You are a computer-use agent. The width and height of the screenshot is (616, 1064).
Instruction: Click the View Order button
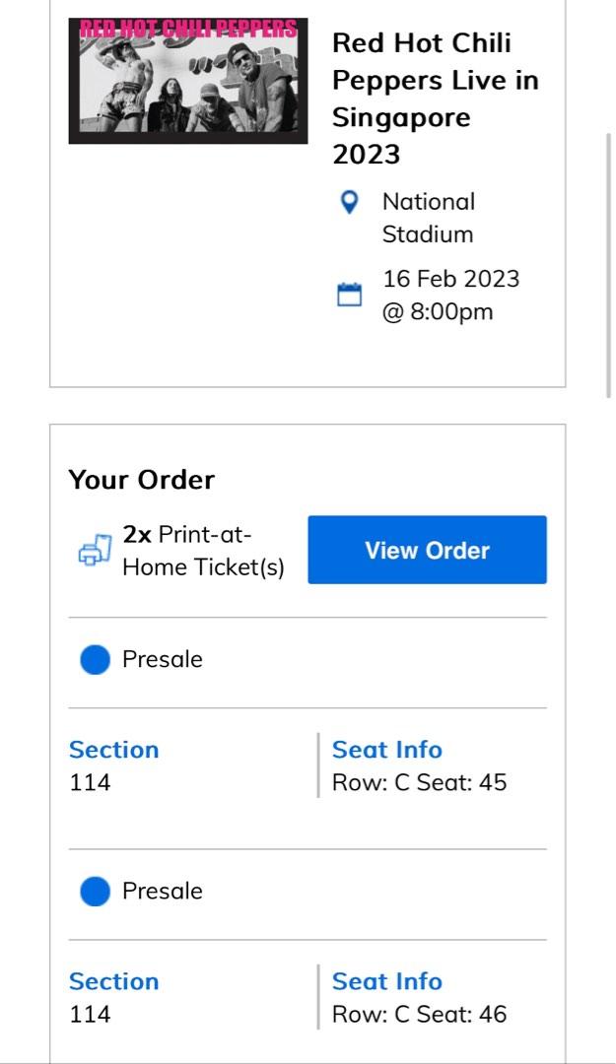click(427, 550)
